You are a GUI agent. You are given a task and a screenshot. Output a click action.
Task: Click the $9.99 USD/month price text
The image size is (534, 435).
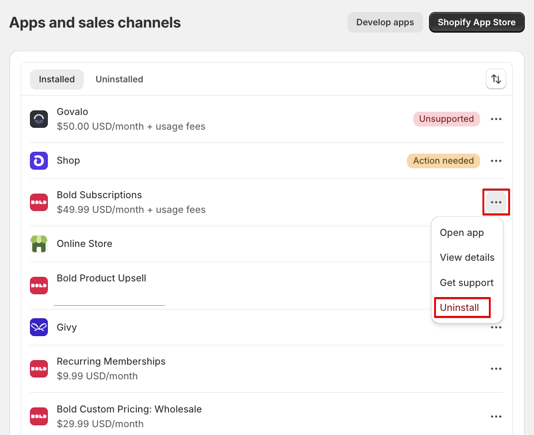tap(97, 376)
